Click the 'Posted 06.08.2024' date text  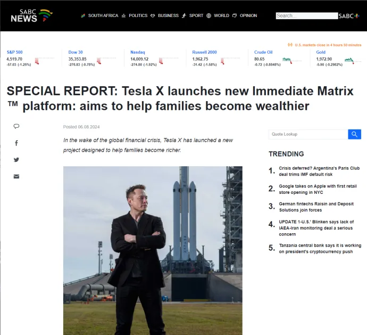point(81,127)
